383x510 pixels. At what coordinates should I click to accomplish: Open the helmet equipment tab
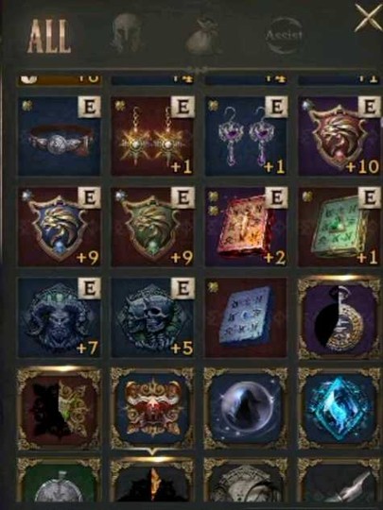click(x=127, y=33)
